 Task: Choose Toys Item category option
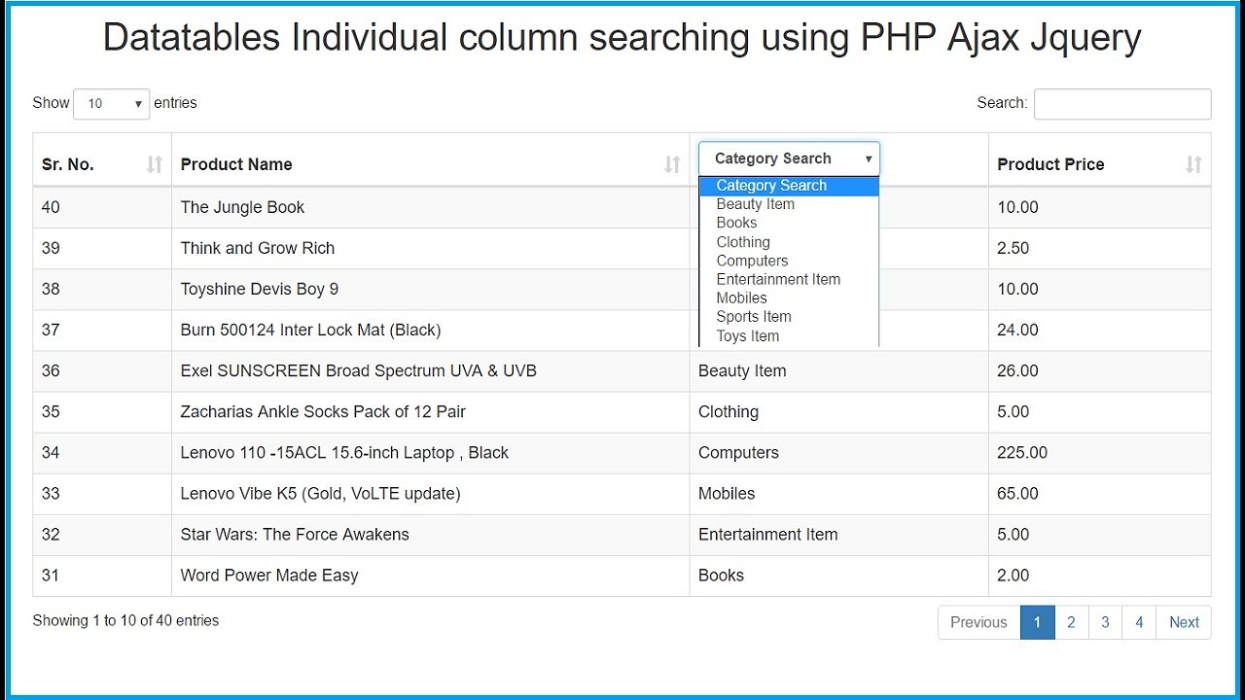point(748,336)
